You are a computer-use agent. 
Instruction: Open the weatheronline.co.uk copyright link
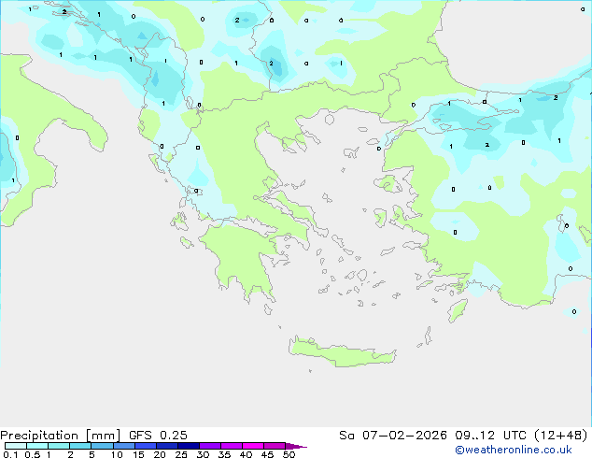(514, 450)
